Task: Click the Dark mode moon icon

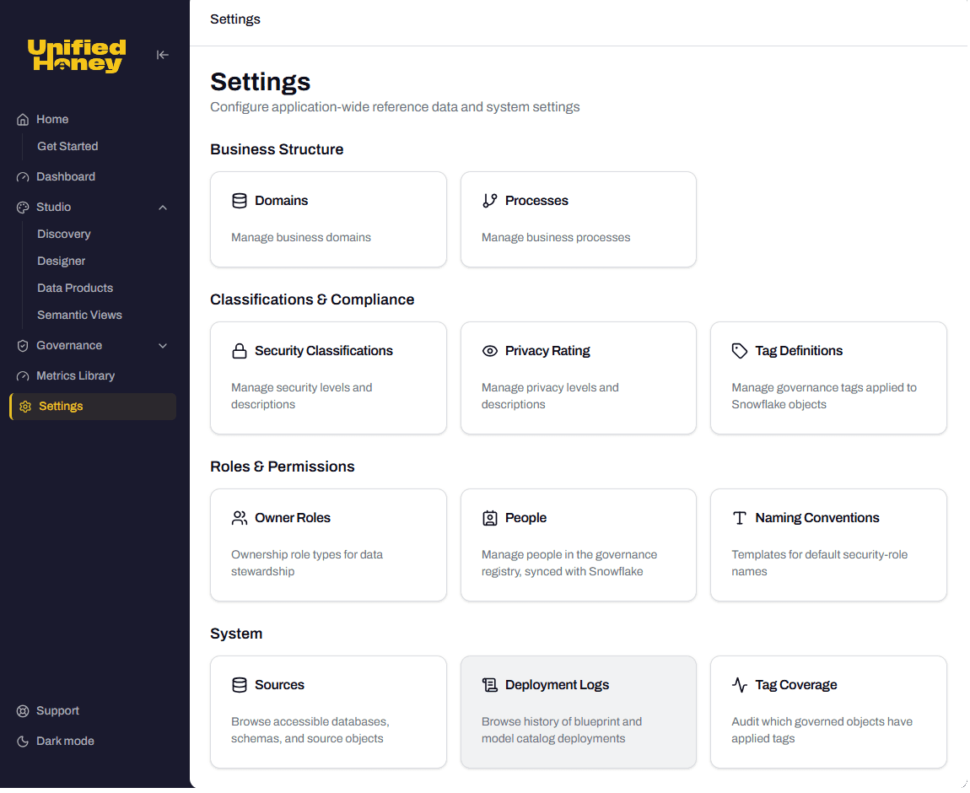Action: 23,742
